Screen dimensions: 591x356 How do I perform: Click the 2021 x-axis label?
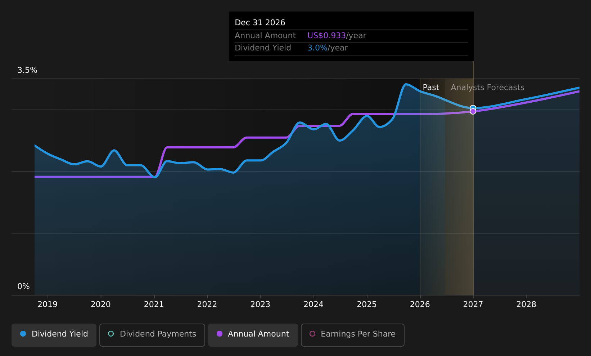(x=154, y=304)
